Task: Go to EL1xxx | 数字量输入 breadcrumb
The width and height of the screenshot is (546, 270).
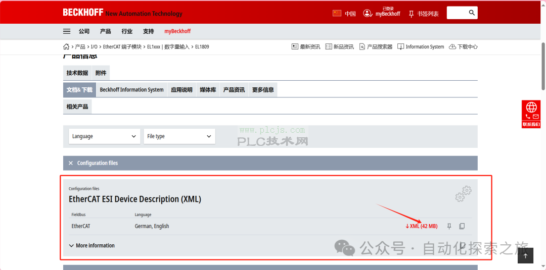Action: tap(168, 46)
